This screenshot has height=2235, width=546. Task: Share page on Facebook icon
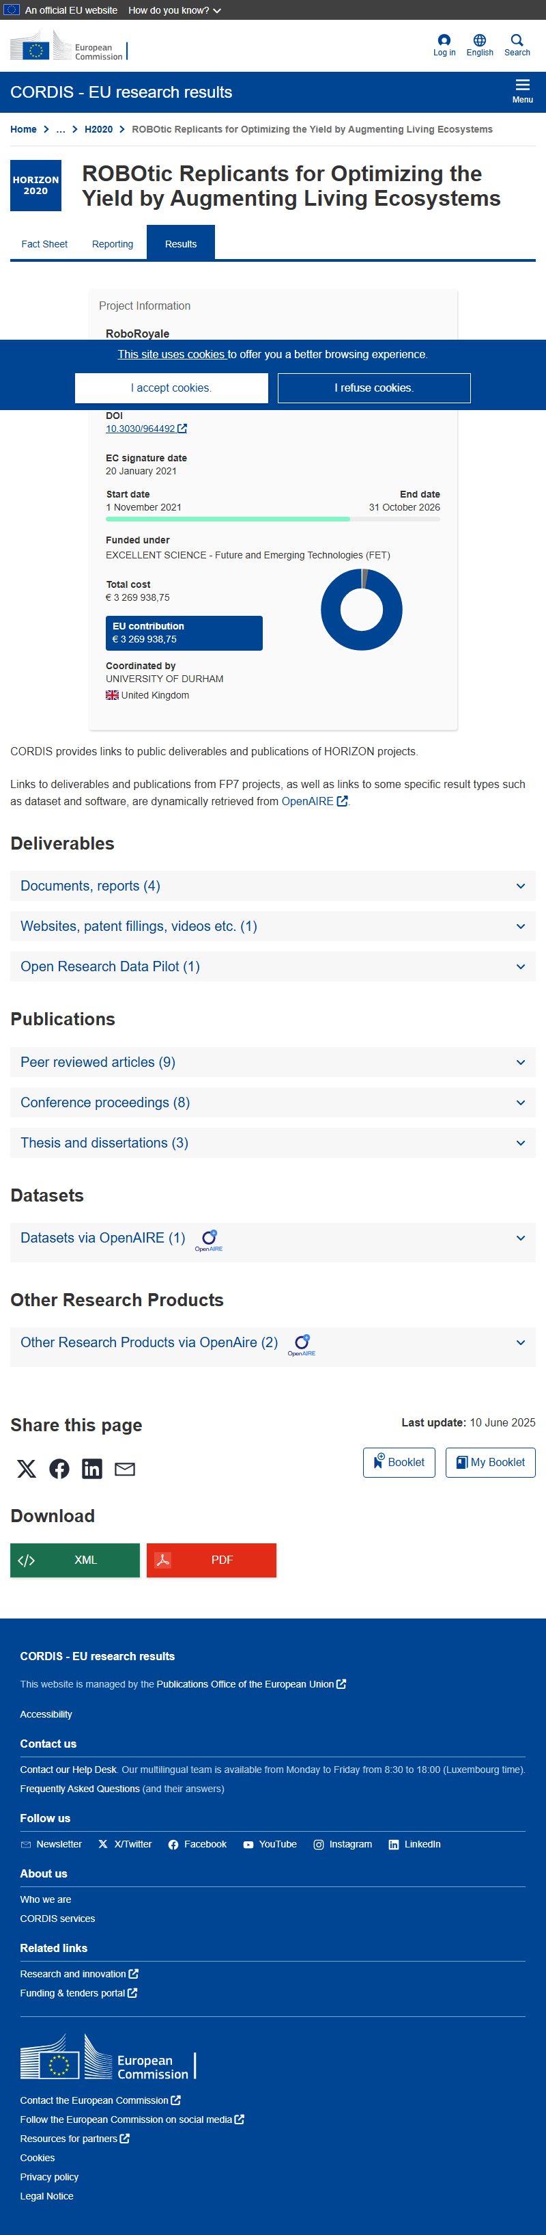(59, 1468)
